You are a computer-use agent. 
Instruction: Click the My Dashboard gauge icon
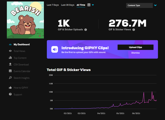[10, 45]
